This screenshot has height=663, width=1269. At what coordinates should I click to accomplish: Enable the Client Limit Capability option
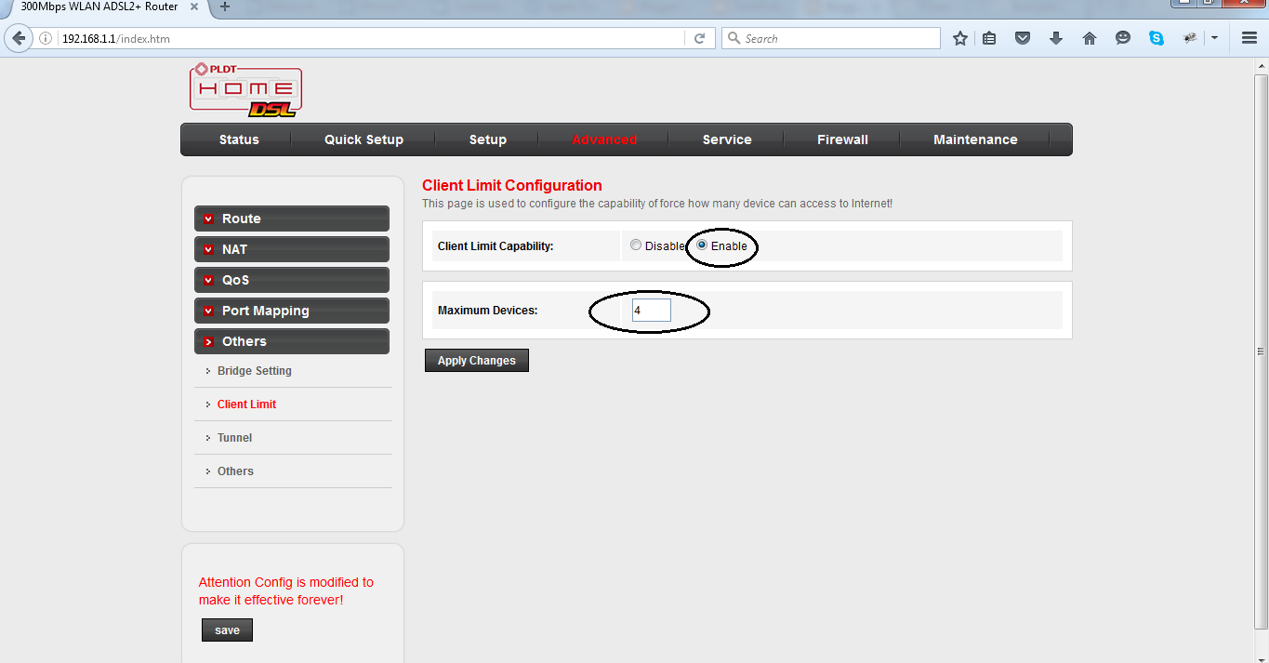coord(702,245)
